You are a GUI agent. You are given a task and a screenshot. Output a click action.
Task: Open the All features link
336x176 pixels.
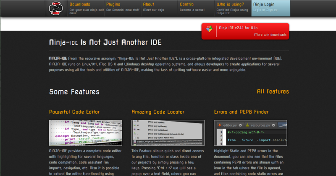point(273,92)
